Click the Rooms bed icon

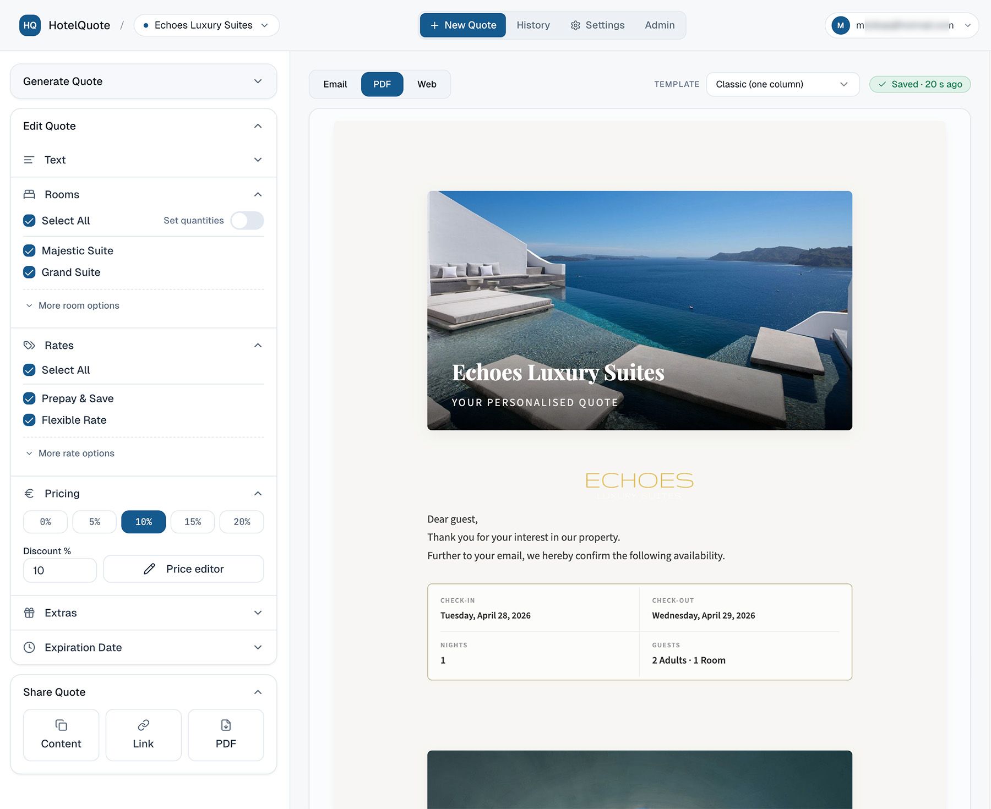point(29,194)
